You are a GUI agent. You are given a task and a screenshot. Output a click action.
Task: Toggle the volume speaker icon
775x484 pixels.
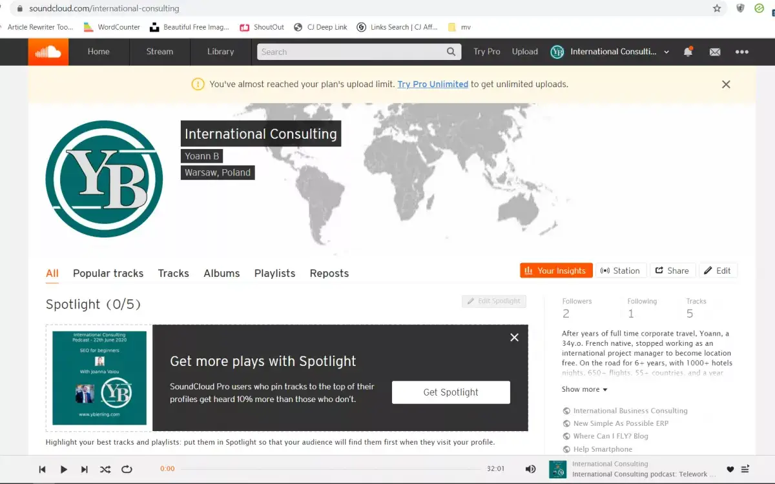tap(530, 469)
